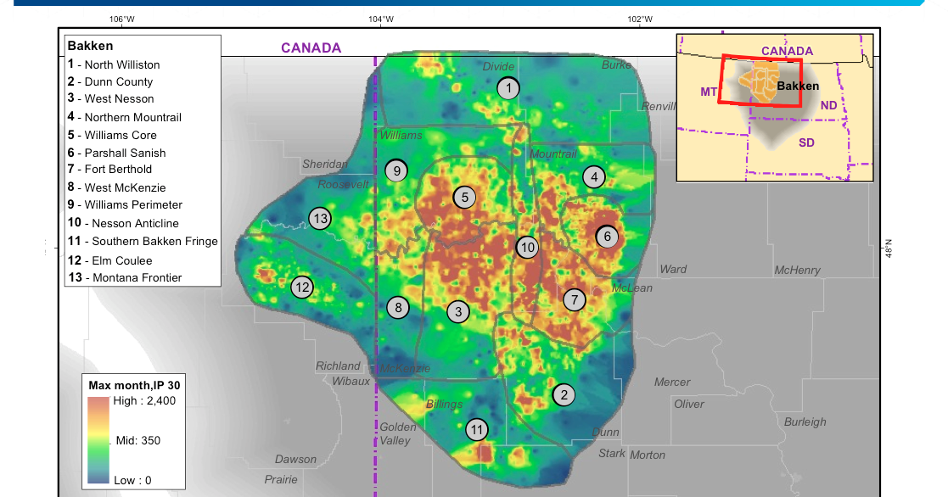
Task: Click marker 5 for Williams Core
Action: coord(464,198)
